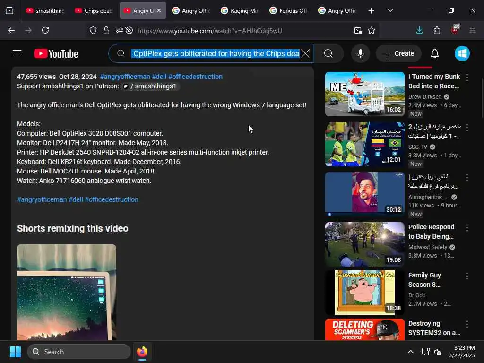
Task: Click the top #angryofficeman hashtag link
Action: [x=125, y=77]
